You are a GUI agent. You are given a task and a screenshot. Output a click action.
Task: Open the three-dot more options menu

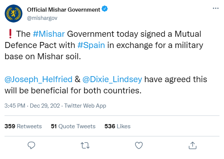pos(216,8)
